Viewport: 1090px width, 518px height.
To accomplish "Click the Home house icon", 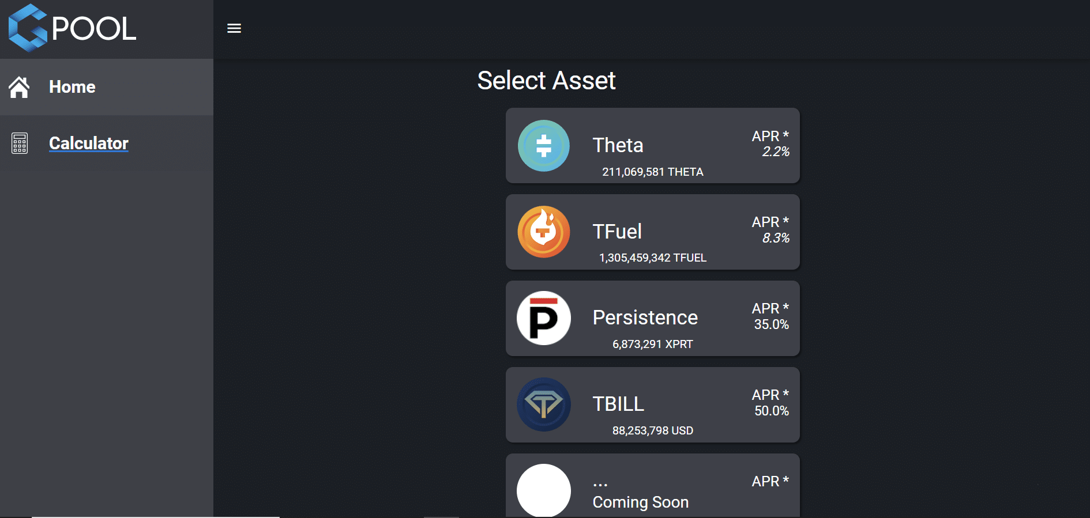I will 19,87.
